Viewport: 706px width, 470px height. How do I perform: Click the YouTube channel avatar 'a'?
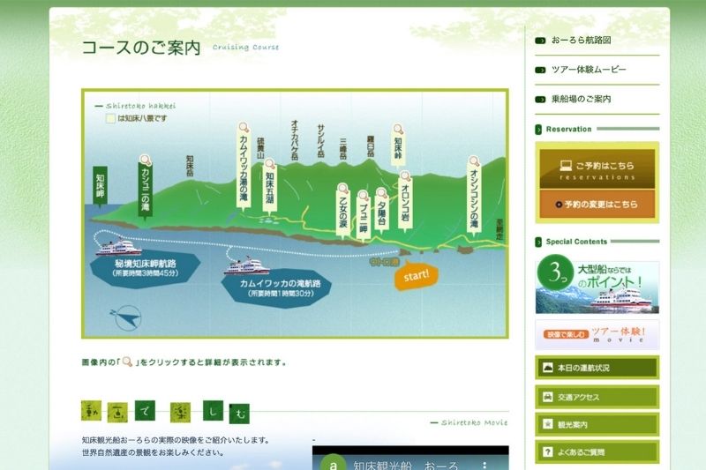coord(334,463)
